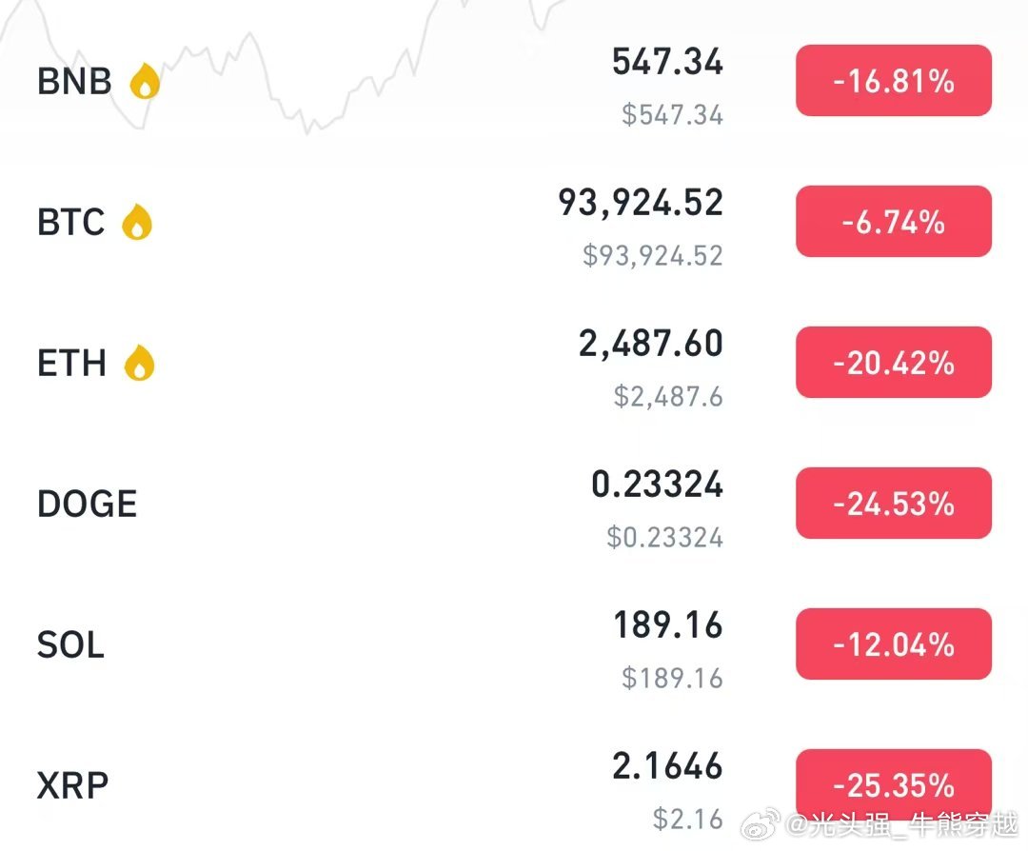Click the Weibo logo in the watermark
Image resolution: width=1028 pixels, height=851 pixels.
(x=760, y=823)
